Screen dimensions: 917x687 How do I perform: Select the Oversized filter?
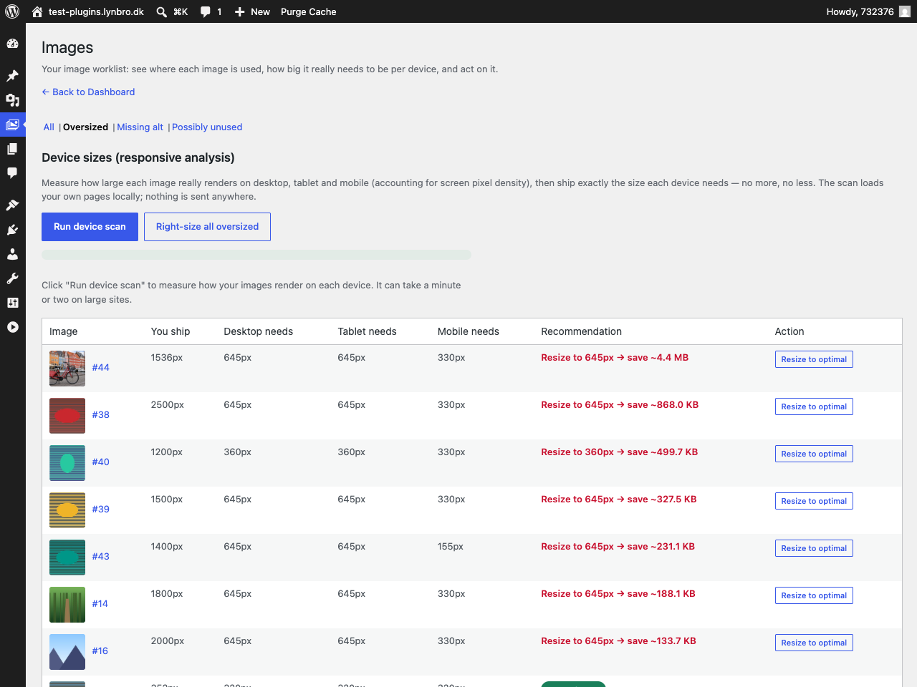click(x=85, y=127)
